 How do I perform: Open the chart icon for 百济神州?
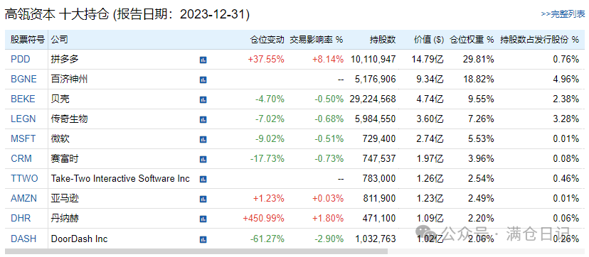click(x=203, y=80)
